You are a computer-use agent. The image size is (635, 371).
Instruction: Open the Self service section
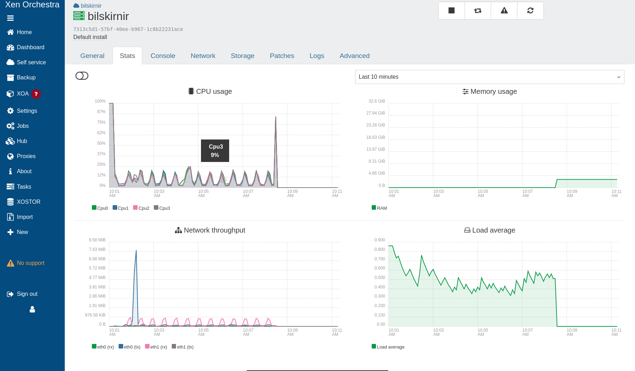coord(26,62)
